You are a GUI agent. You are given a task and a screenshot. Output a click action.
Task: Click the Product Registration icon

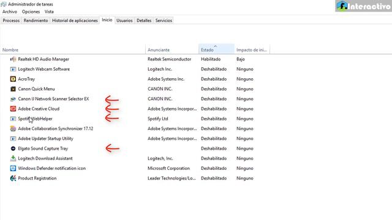click(13, 178)
